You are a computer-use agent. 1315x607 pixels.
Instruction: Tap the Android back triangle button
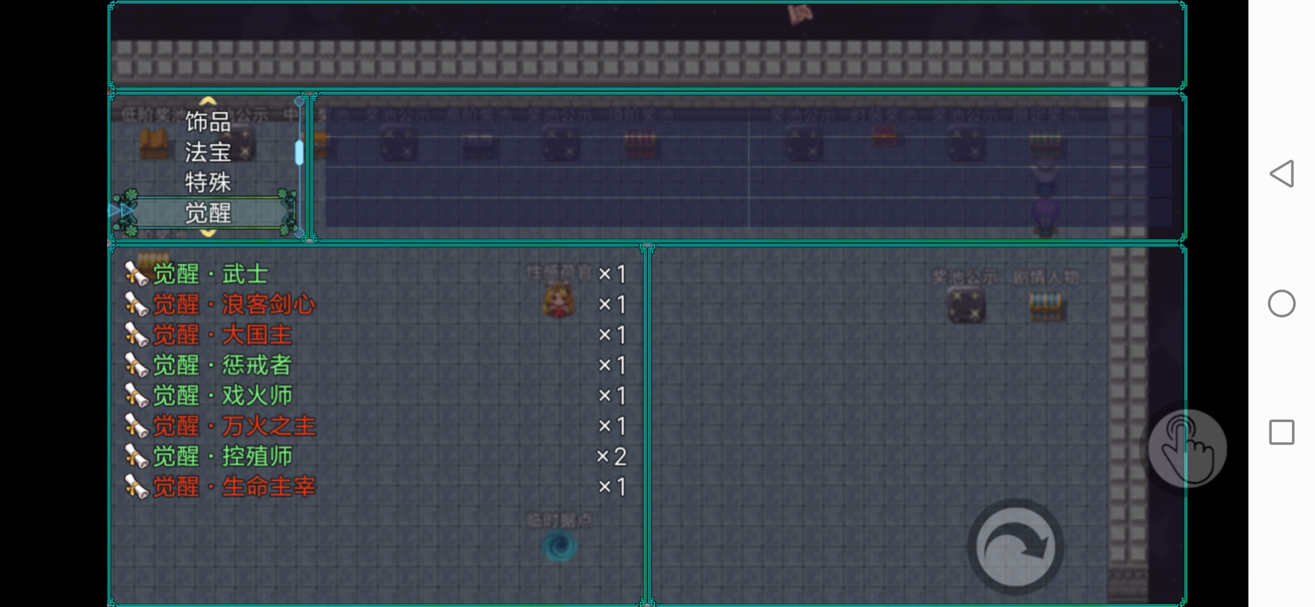point(1282,174)
